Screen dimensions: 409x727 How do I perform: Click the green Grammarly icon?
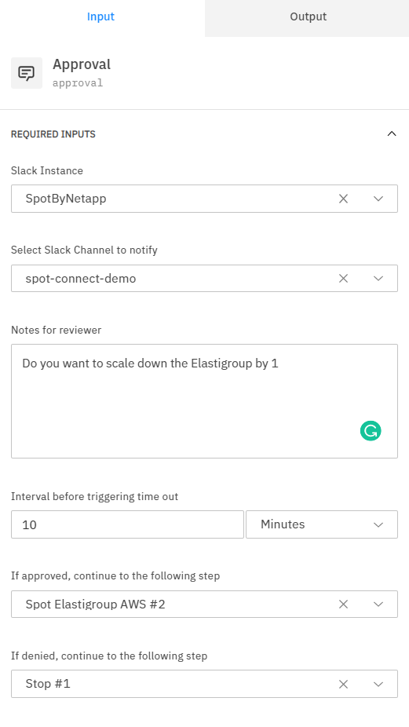coord(371,431)
